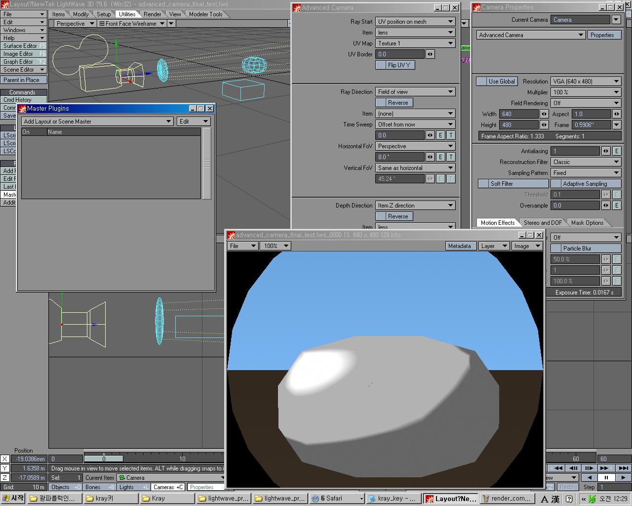Toggle the Use Global checkbox
This screenshot has height=506, width=632.
(x=481, y=82)
